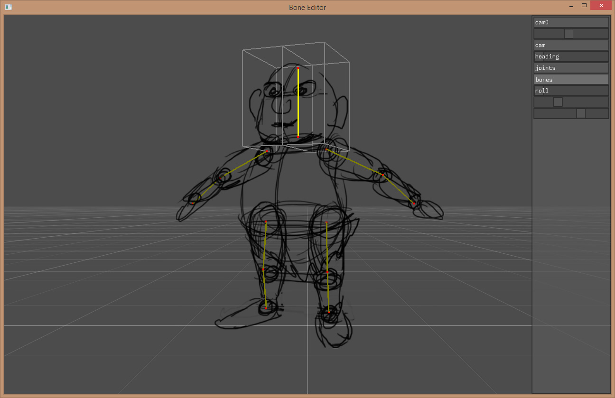Click the roll slider bar
The width and height of the screenshot is (615, 398).
pyautogui.click(x=571, y=91)
